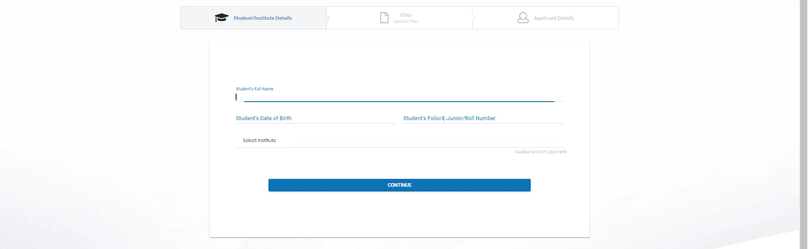The width and height of the screenshot is (808, 249).
Task: Click the graduation cap icon
Action: pos(221,18)
